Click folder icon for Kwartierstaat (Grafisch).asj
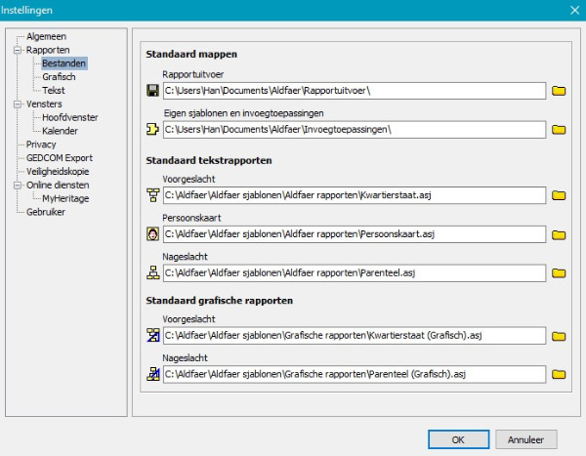Screen dimensions: 586x456 pyautogui.click(x=559, y=336)
